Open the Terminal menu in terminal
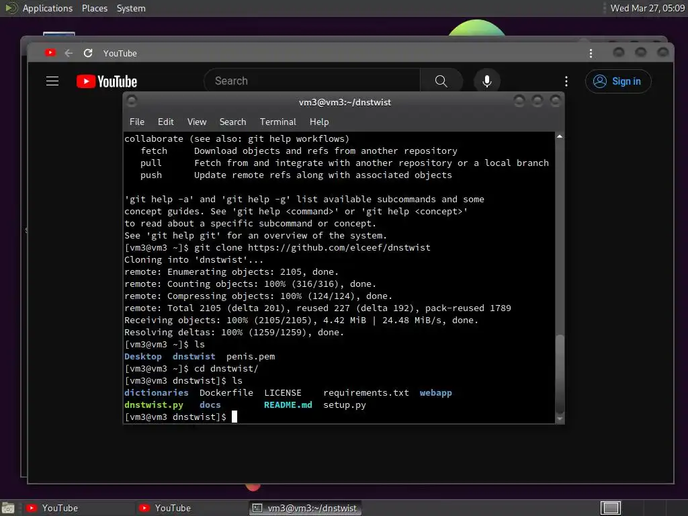The width and height of the screenshot is (688, 516). point(277,122)
